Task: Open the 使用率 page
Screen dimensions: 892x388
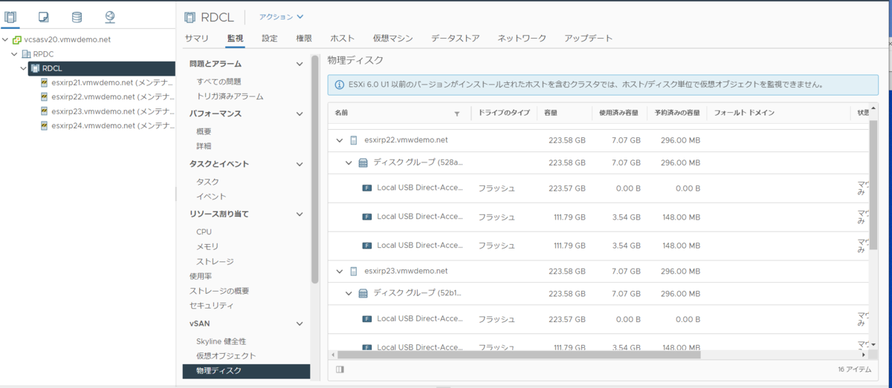Action: pyautogui.click(x=201, y=276)
